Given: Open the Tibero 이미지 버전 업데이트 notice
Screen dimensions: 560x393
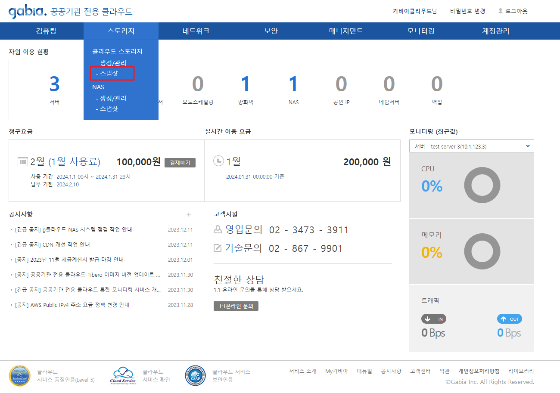Looking at the screenshot, I should coord(88,275).
